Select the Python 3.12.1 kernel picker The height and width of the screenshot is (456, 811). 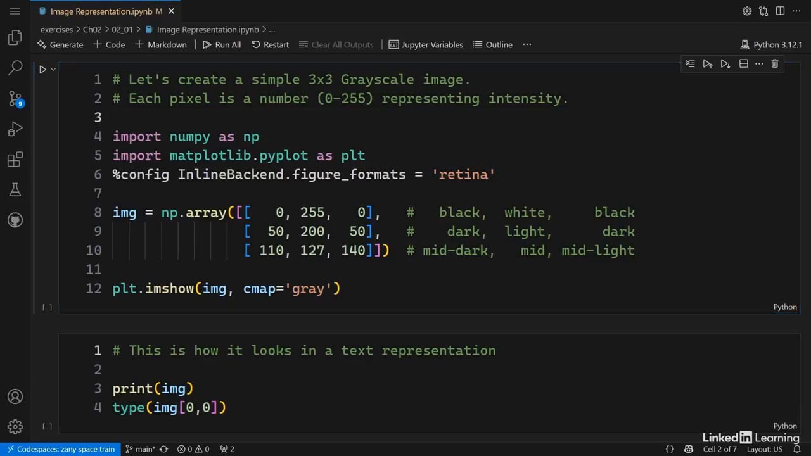click(771, 45)
